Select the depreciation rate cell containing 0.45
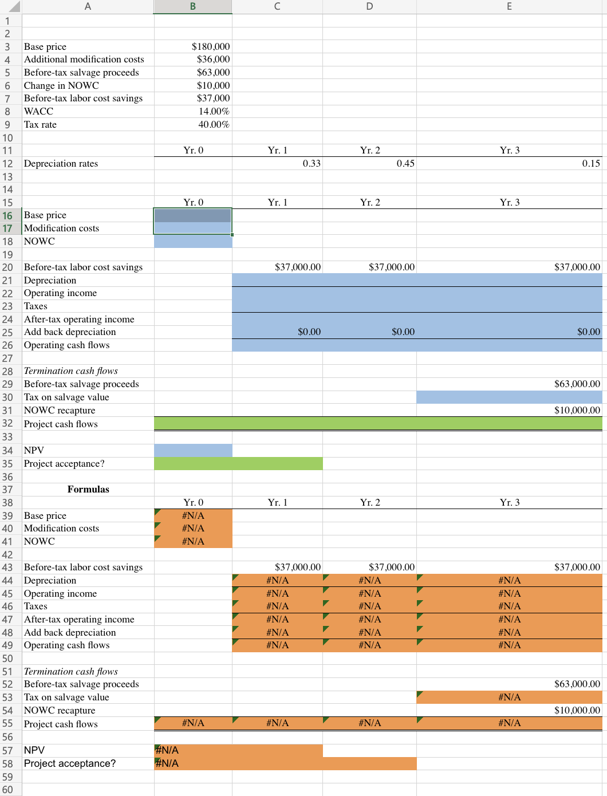 click(x=369, y=163)
